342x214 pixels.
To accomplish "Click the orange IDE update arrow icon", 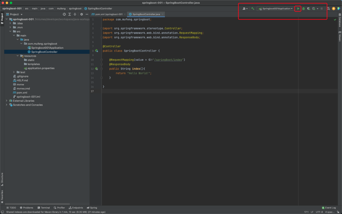I will pyautogui.click(x=333, y=9).
